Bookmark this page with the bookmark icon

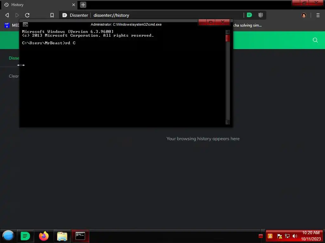pyautogui.click(x=52, y=15)
